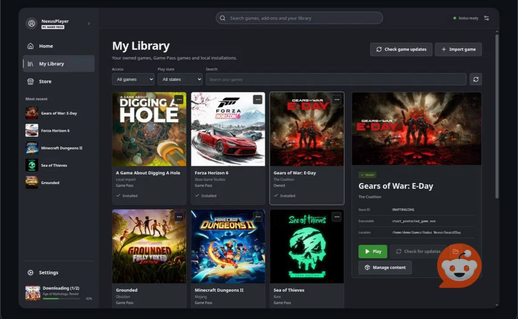This screenshot has height=319, width=518.
Task: Open the All games access dropdown
Action: point(133,80)
